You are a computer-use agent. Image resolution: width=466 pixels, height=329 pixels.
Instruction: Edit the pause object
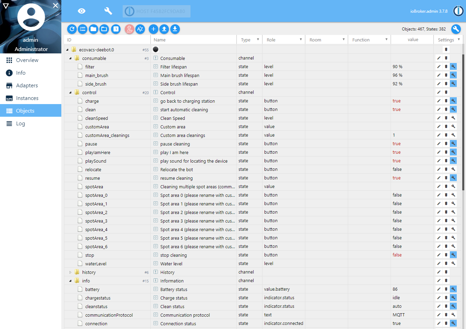439,144
